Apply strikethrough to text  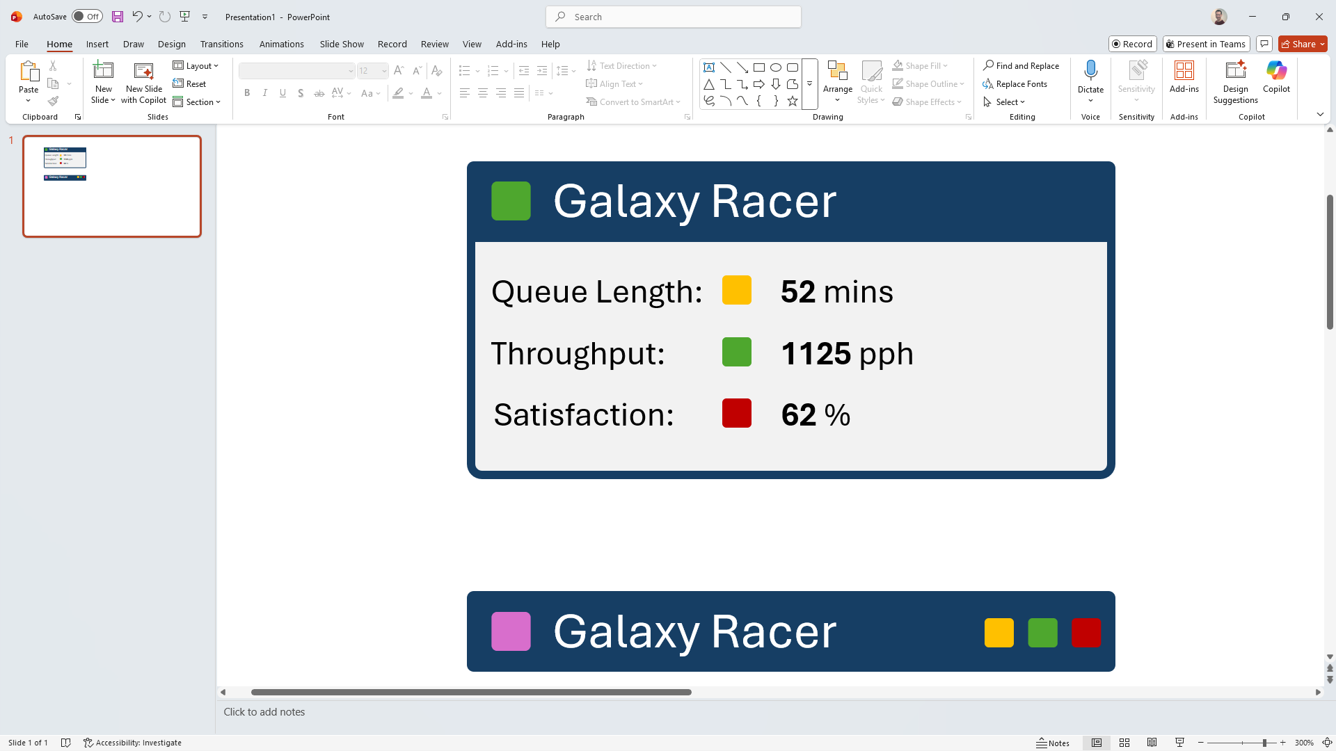pyautogui.click(x=319, y=92)
